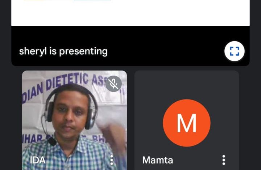
Task: Click the white shared slide area
Action: click(130, 13)
